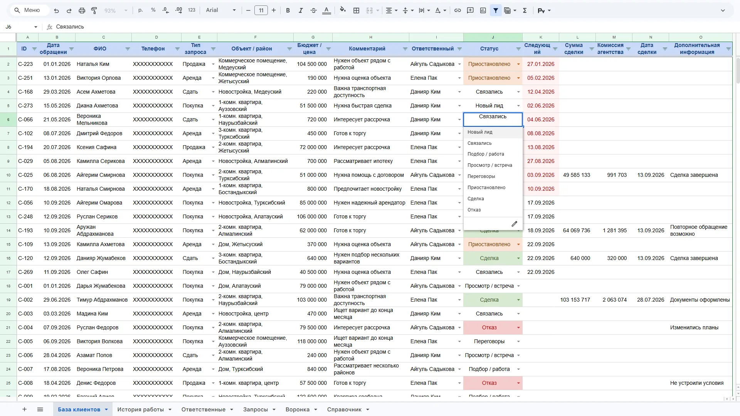Toggle the filter button in the toolbar
Screen dimensions: 740x416
click(x=496, y=10)
